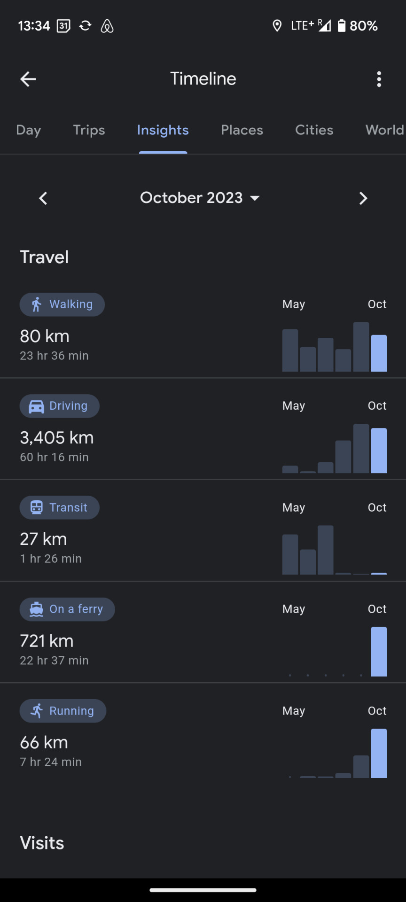
Task: Tap the Transit bus chip
Action: pyautogui.click(x=60, y=507)
